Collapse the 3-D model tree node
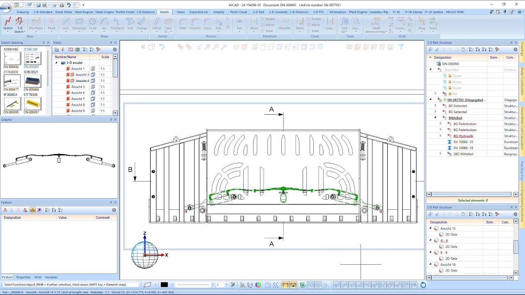Screen dimensions: 525x295 [x=57, y=63]
